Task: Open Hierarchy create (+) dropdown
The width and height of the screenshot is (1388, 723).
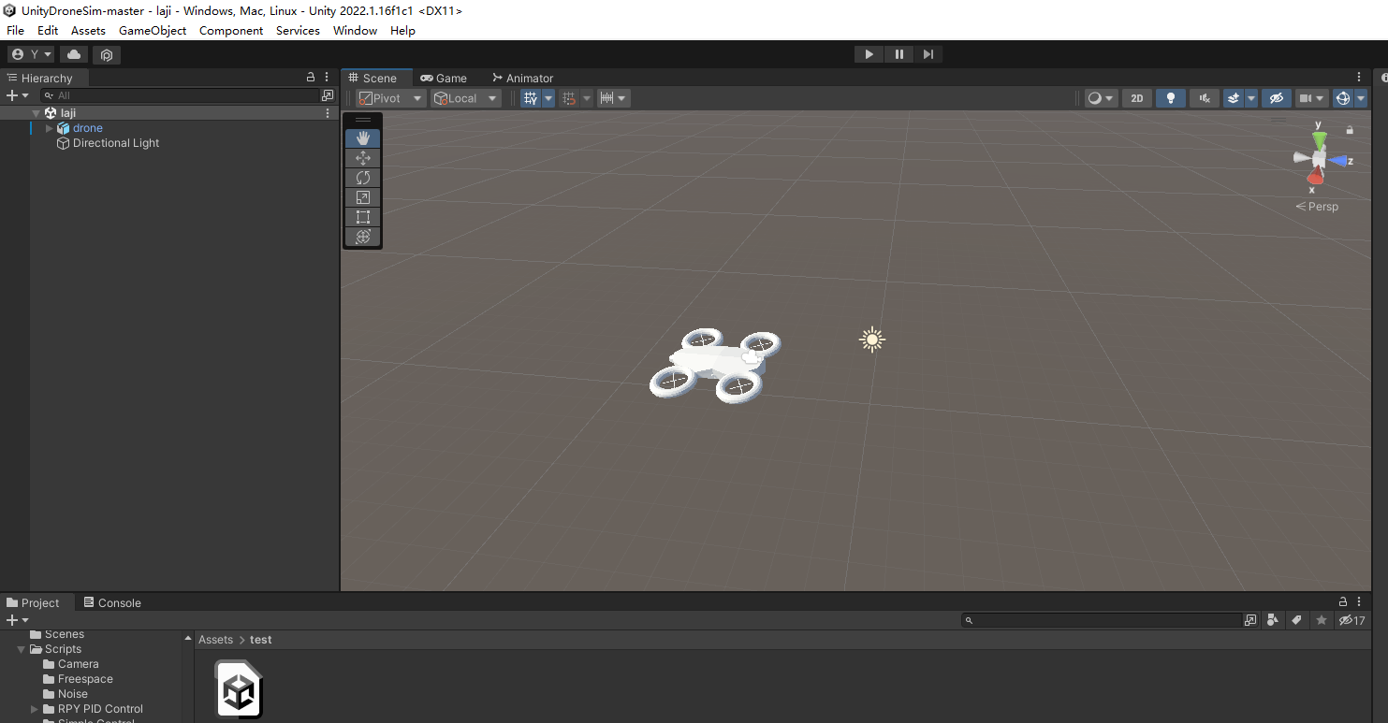Action: (x=18, y=95)
